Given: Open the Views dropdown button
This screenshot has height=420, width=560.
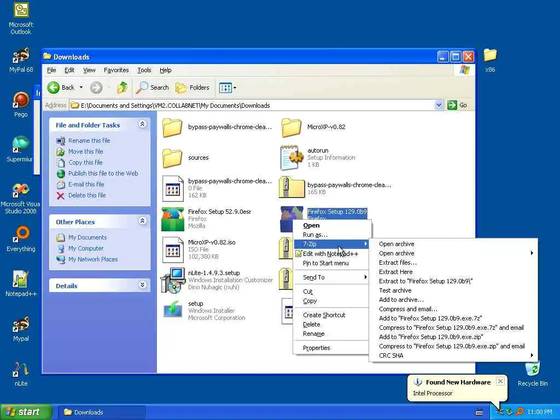Looking at the screenshot, I should (x=227, y=87).
